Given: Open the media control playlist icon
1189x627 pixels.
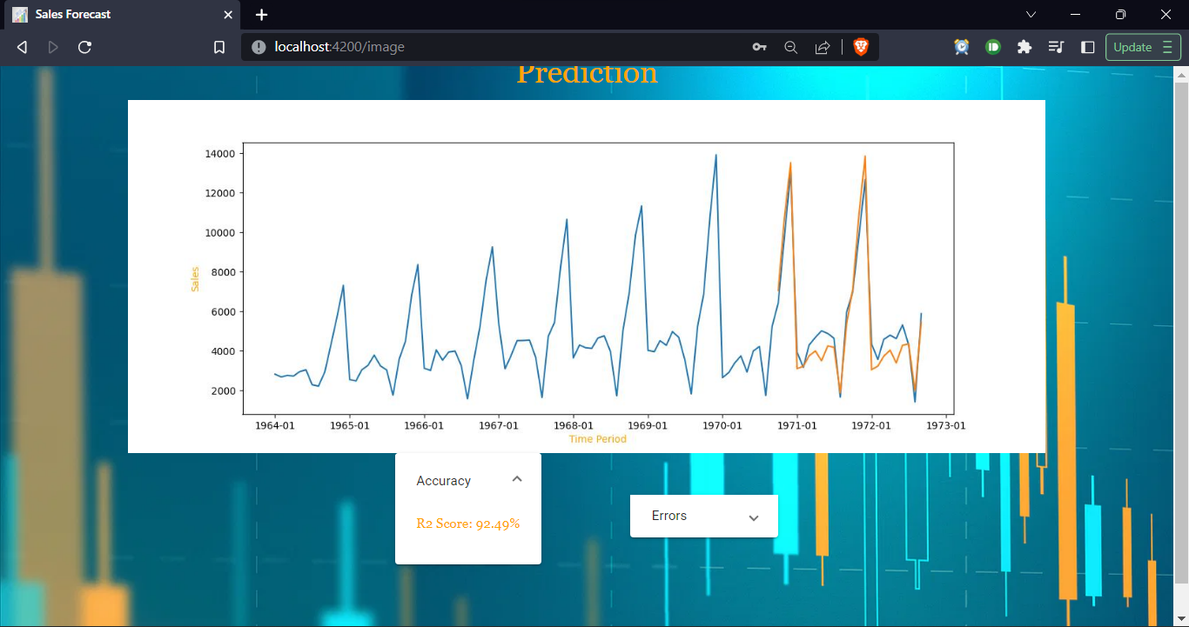Looking at the screenshot, I should [1056, 47].
